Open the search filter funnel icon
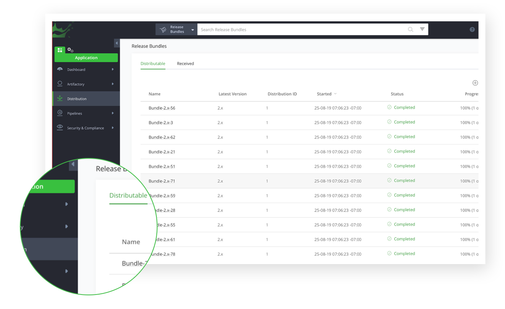 pos(422,29)
